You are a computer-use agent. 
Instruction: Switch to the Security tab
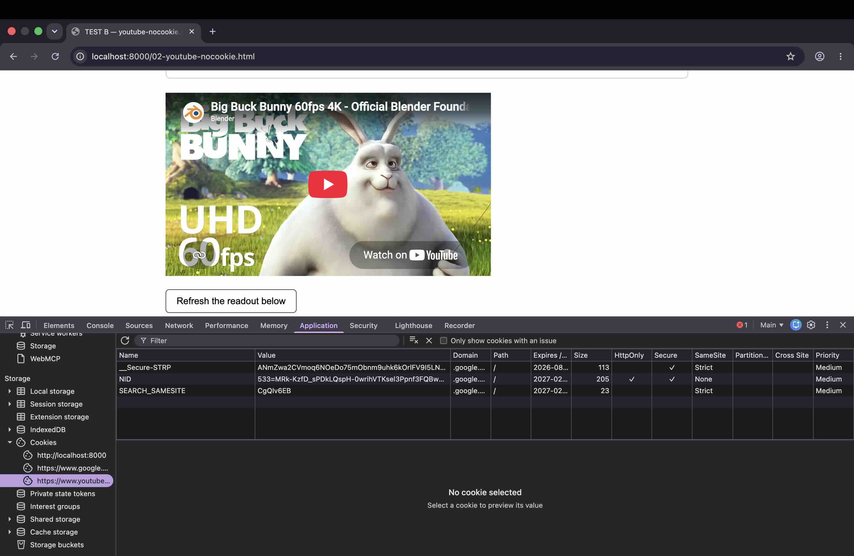363,325
